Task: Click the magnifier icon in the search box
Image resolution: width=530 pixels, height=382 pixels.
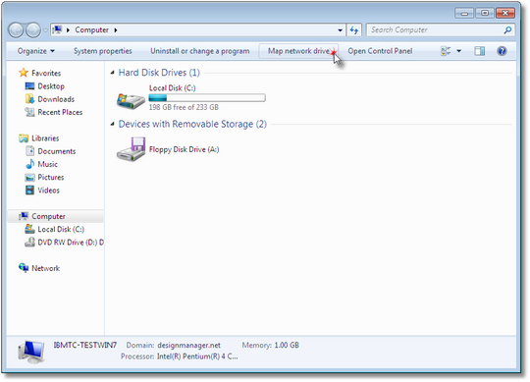Action: [x=507, y=30]
